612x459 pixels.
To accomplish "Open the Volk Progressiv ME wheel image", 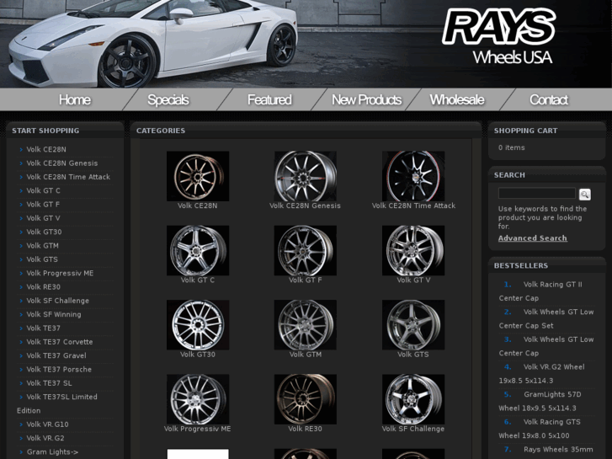I will pos(198,399).
